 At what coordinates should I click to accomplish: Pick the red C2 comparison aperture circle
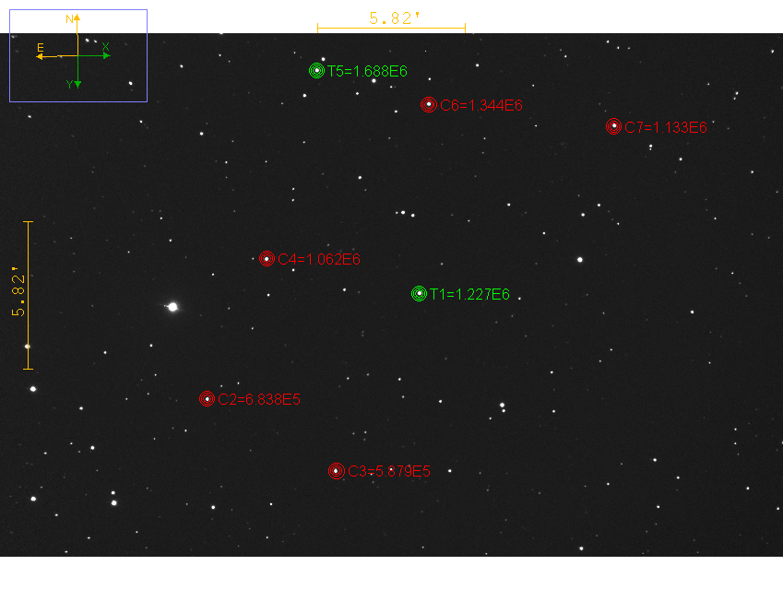click(x=207, y=398)
